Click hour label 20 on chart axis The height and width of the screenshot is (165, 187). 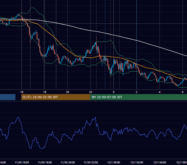coord(68,92)
